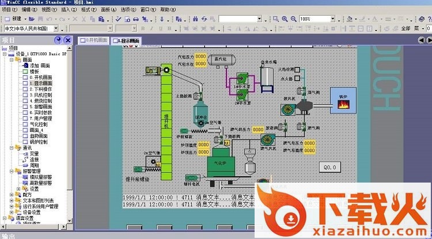Select the water tank graphic

point(268,75)
